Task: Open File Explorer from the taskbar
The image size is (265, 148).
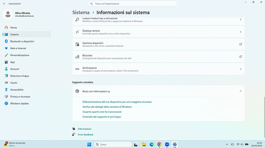Action: 144,145
